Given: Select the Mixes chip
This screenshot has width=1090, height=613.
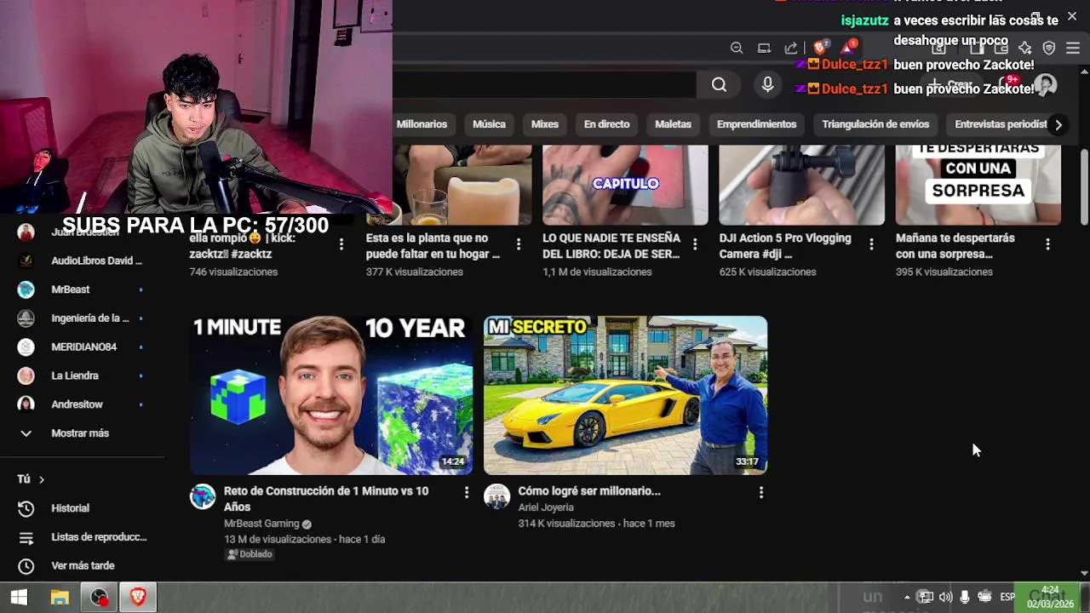Looking at the screenshot, I should 545,124.
